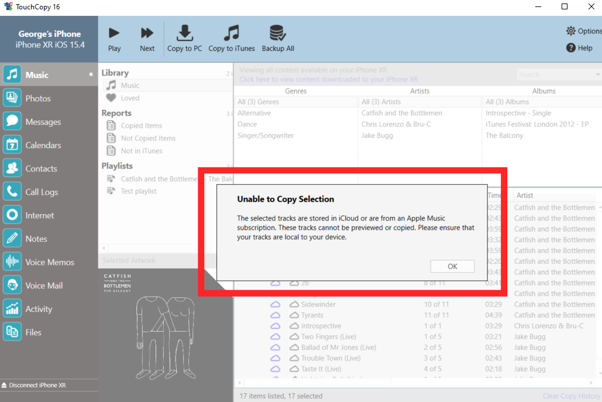Open the Contacts section

click(x=49, y=169)
